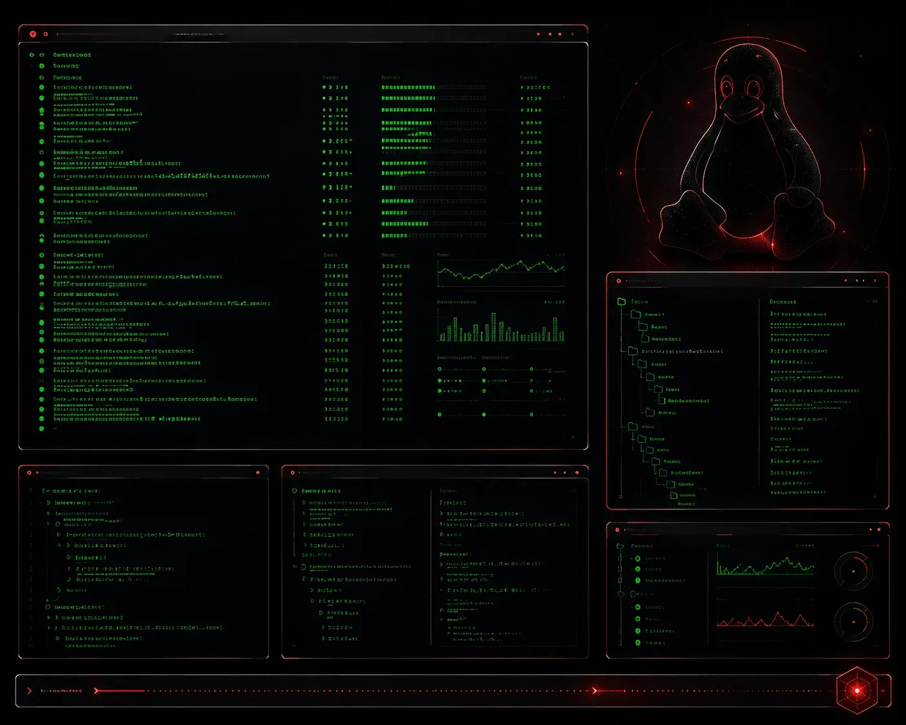Click small red icon right of the hexagon
906x725 pixels.
[883, 691]
